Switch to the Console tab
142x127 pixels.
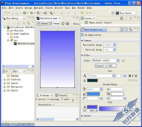61,95
